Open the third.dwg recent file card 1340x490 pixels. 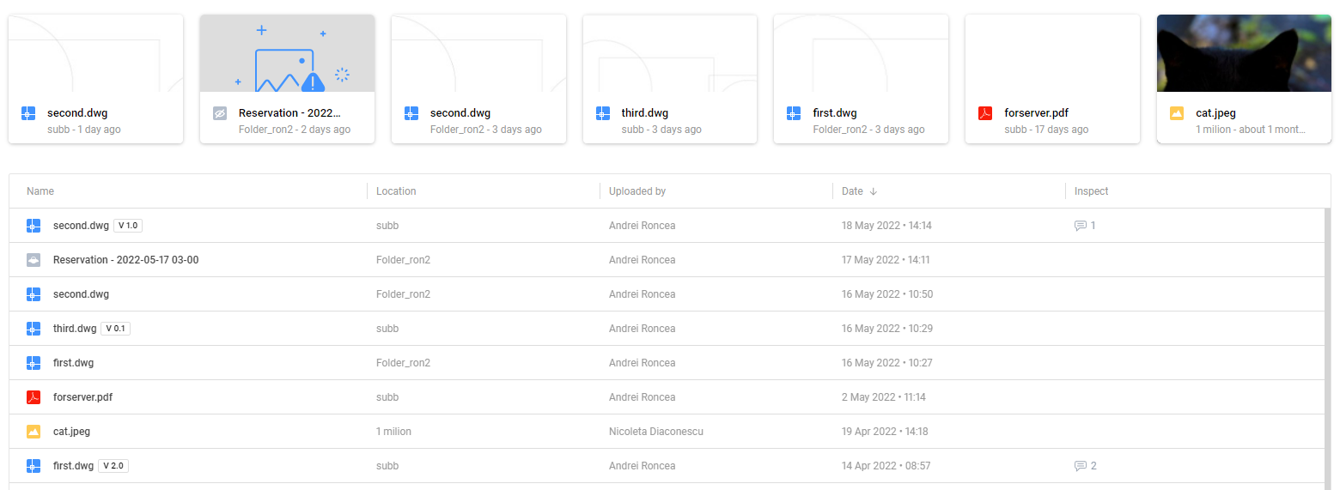pos(670,79)
